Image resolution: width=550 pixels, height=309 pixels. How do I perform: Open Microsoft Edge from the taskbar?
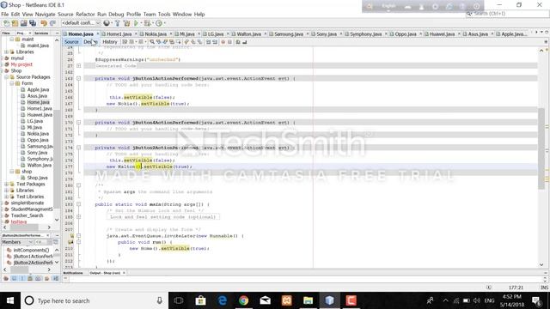(222, 300)
